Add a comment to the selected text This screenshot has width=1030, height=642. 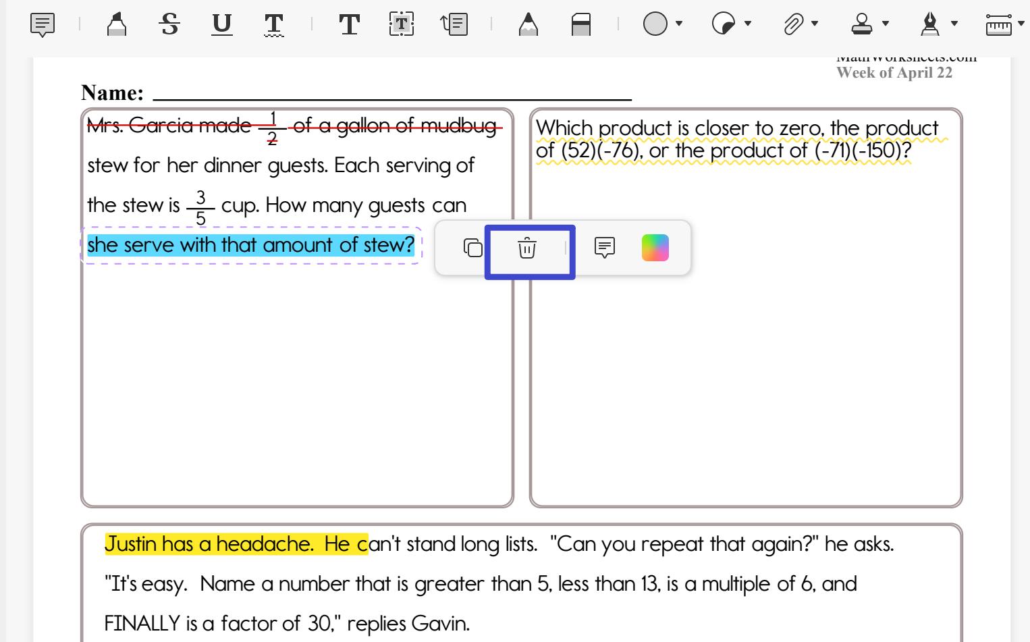(604, 248)
